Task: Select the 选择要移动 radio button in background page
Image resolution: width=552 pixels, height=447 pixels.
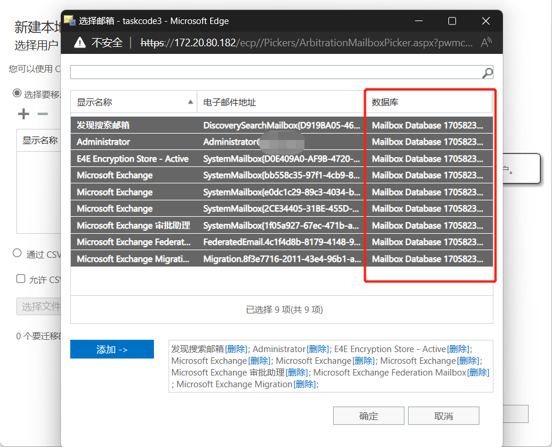Action: (17, 93)
